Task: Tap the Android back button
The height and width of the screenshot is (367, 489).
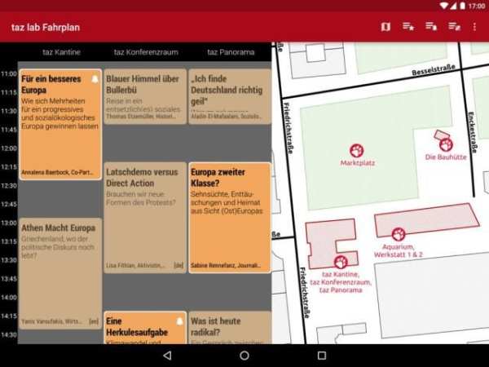Action: pyautogui.click(x=167, y=356)
